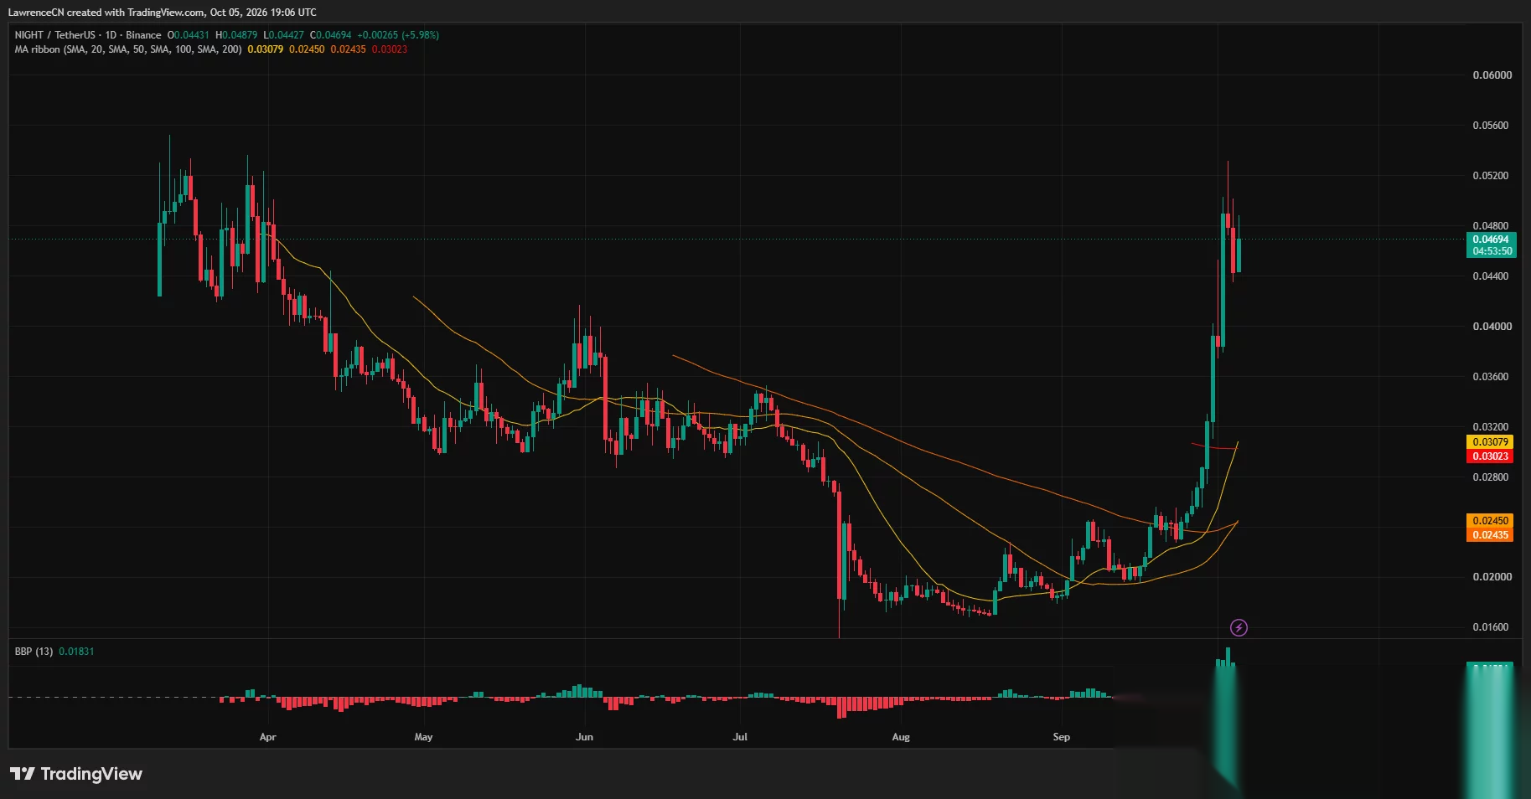Click the 0.04400 price scale tick
The width and height of the screenshot is (1531, 799).
pyautogui.click(x=1492, y=276)
